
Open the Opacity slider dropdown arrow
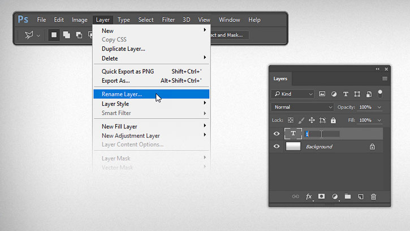[x=379, y=107]
